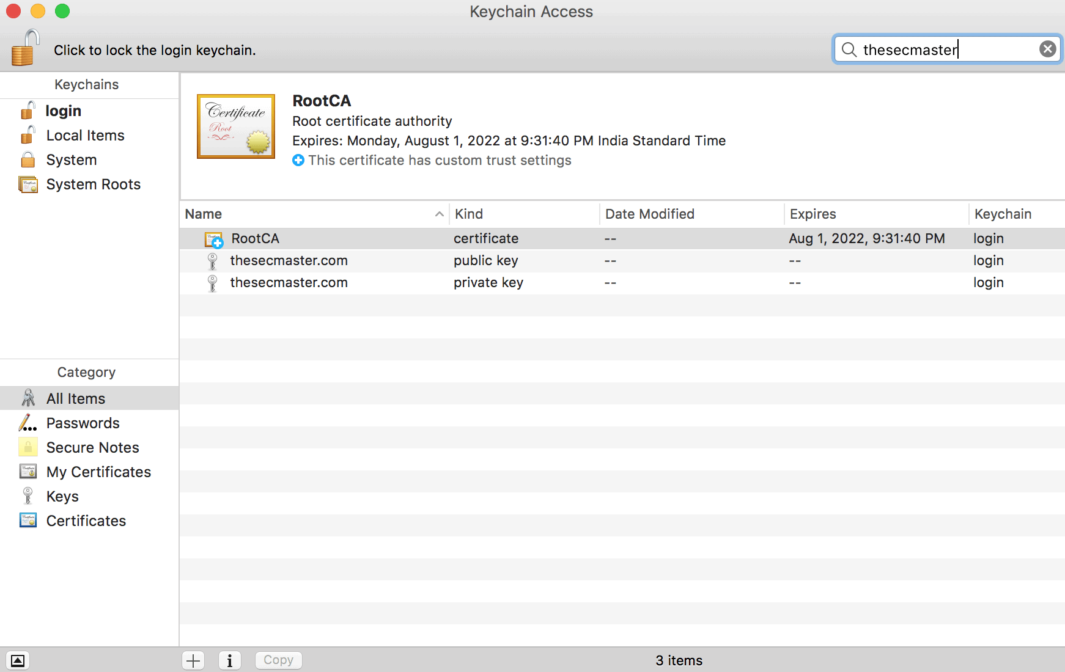Viewport: 1065px width, 672px height.
Task: Add a new keychain item with plus button
Action: [193, 660]
